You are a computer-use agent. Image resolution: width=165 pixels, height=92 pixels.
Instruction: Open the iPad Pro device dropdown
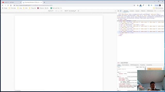tap(51, 11)
